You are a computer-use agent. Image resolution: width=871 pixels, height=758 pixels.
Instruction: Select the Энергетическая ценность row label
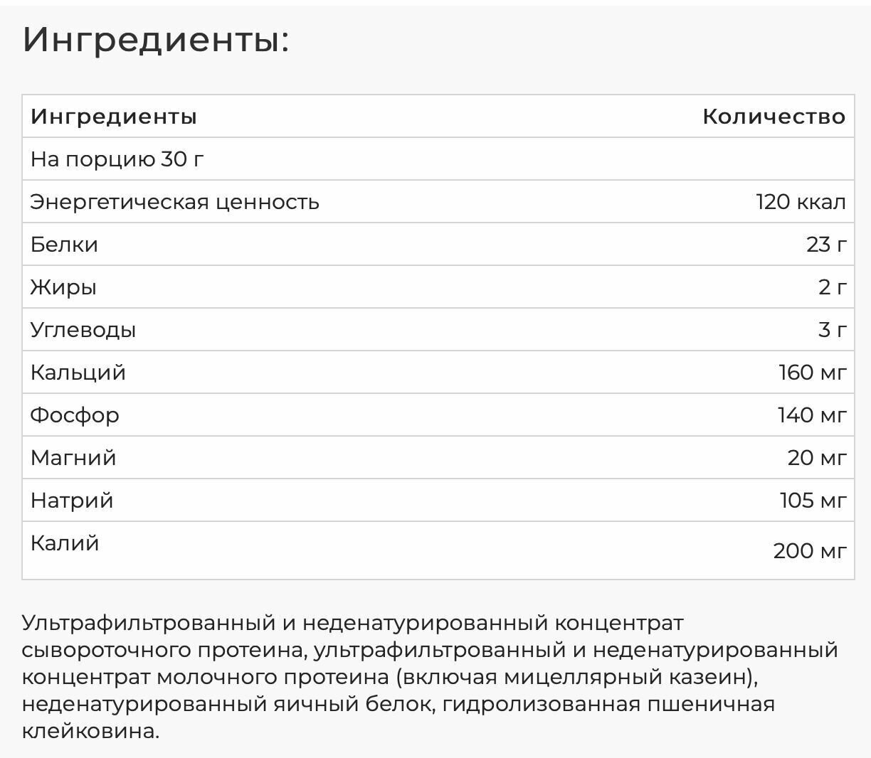pos(174,202)
